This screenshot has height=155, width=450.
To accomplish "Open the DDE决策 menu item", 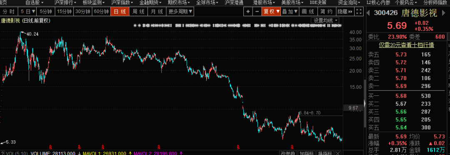I will 318,2.
